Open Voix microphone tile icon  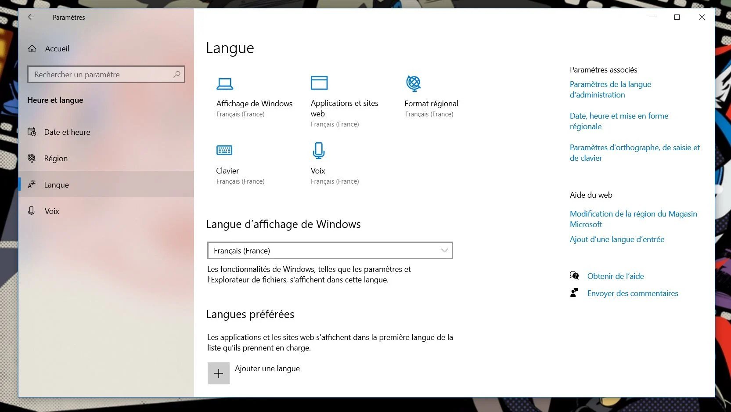[319, 151]
